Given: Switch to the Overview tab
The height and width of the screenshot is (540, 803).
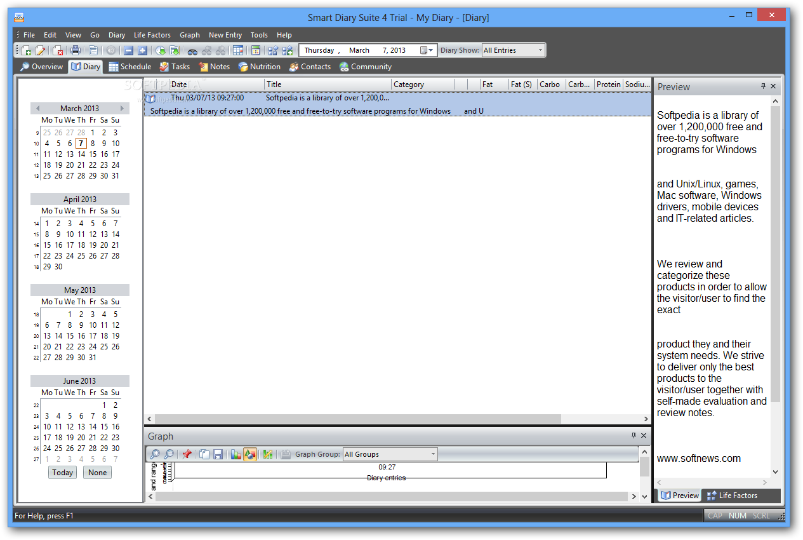Looking at the screenshot, I should 41,67.
